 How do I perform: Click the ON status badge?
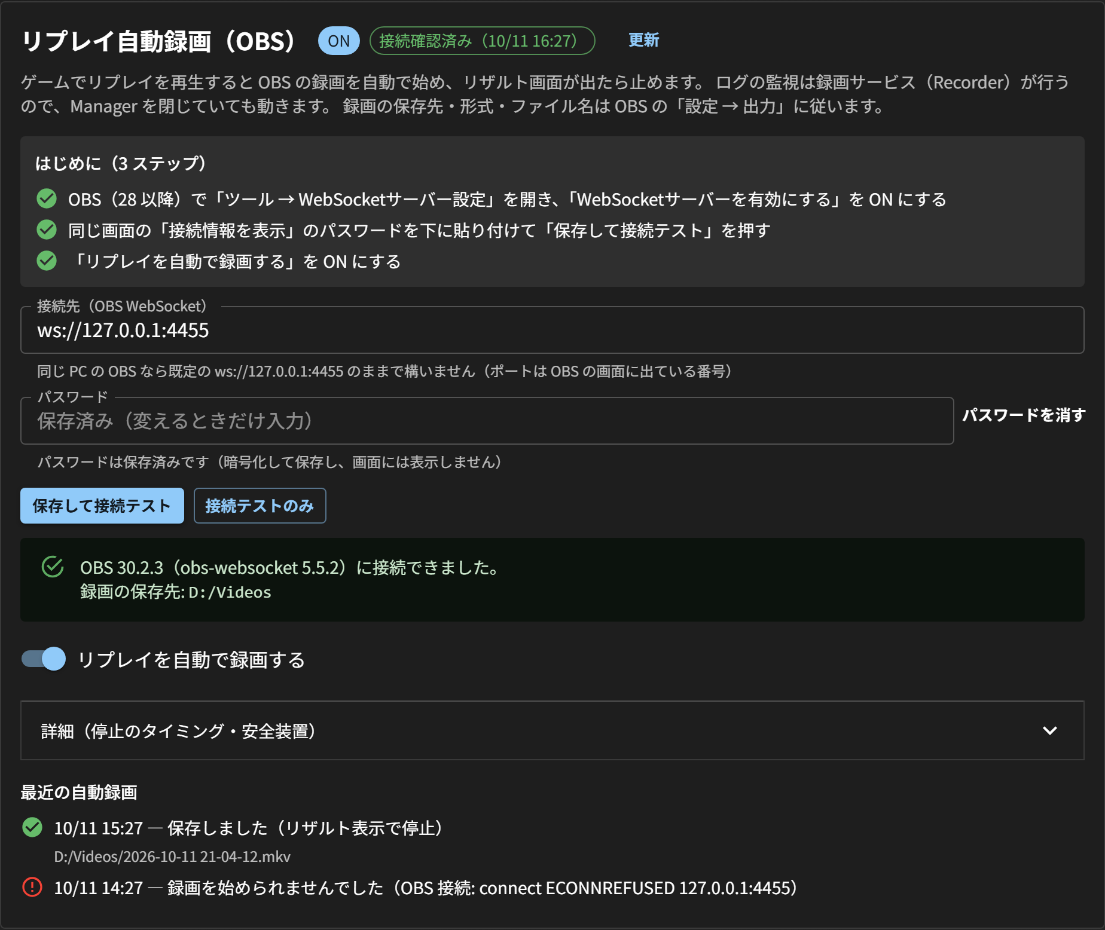tap(338, 41)
